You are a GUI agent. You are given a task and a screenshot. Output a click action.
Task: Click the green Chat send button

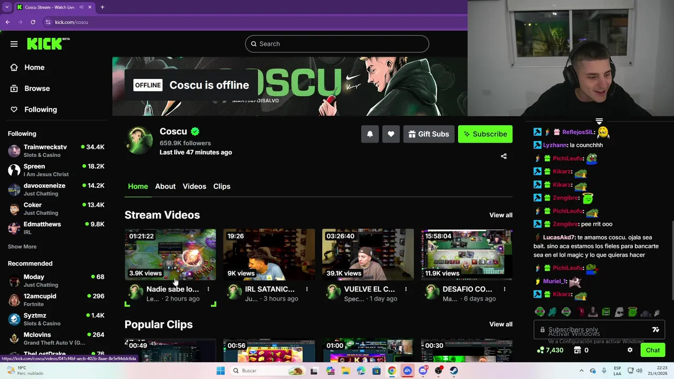click(x=652, y=350)
